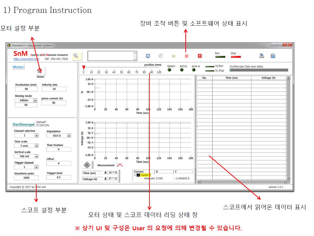Click the position (mm) slider track

121,68
